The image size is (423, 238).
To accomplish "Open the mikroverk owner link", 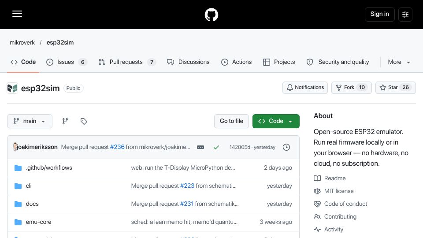I will (22, 43).
